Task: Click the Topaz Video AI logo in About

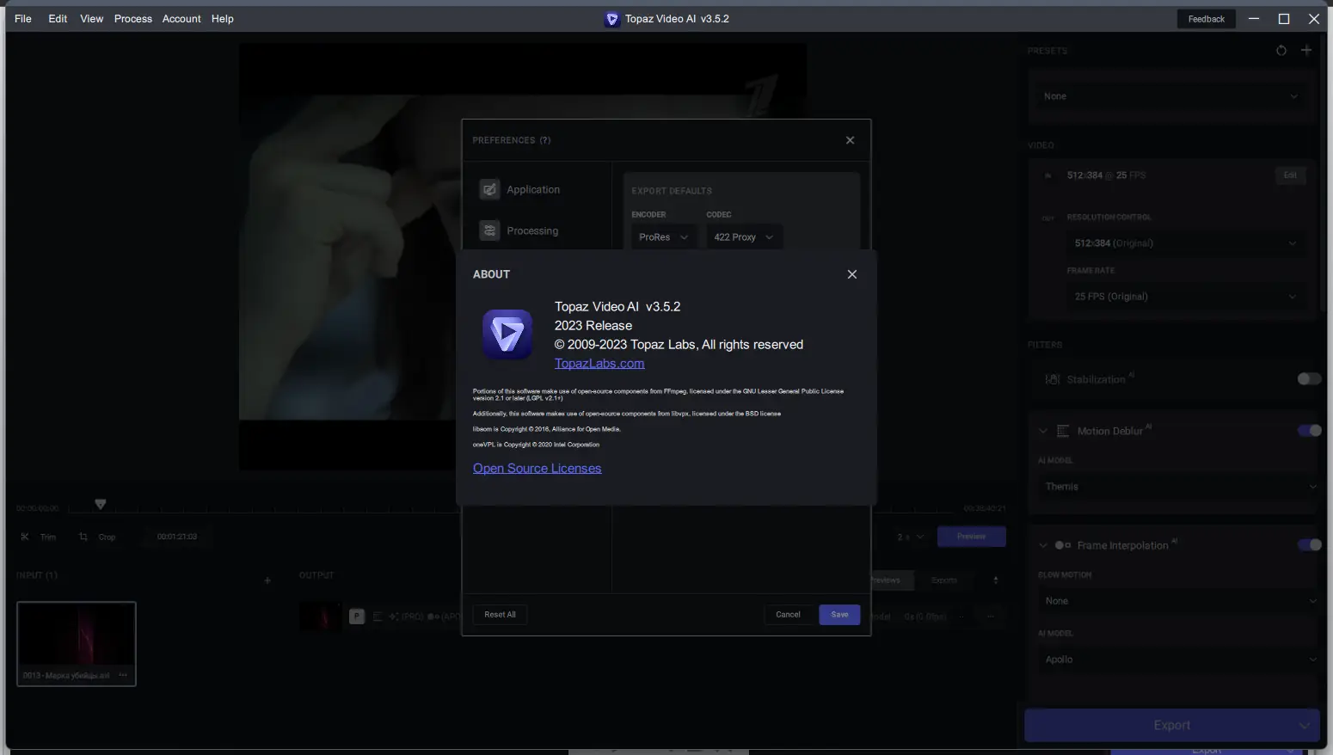Action: (507, 335)
